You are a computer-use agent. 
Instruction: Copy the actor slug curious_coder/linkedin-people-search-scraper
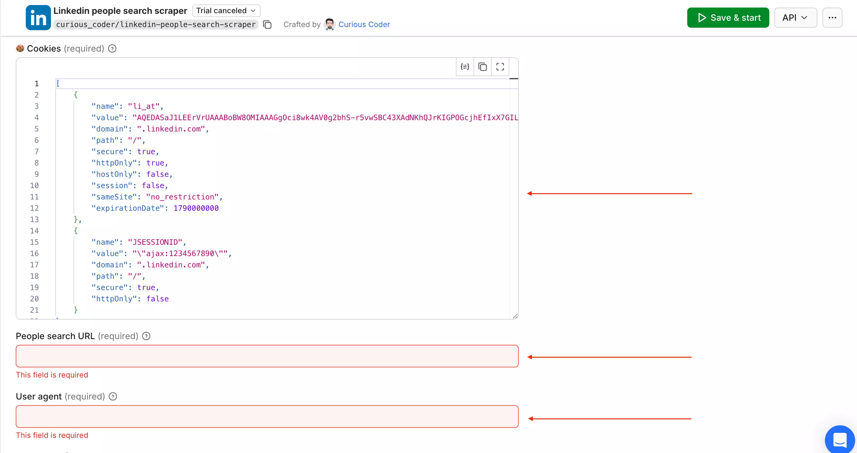[267, 25]
